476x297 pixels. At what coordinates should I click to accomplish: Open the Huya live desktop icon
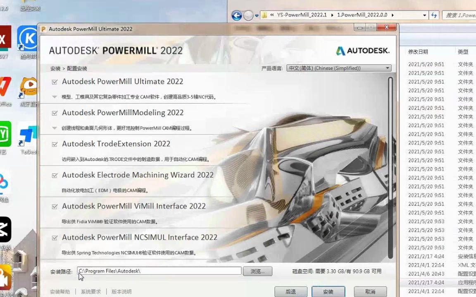point(28,92)
